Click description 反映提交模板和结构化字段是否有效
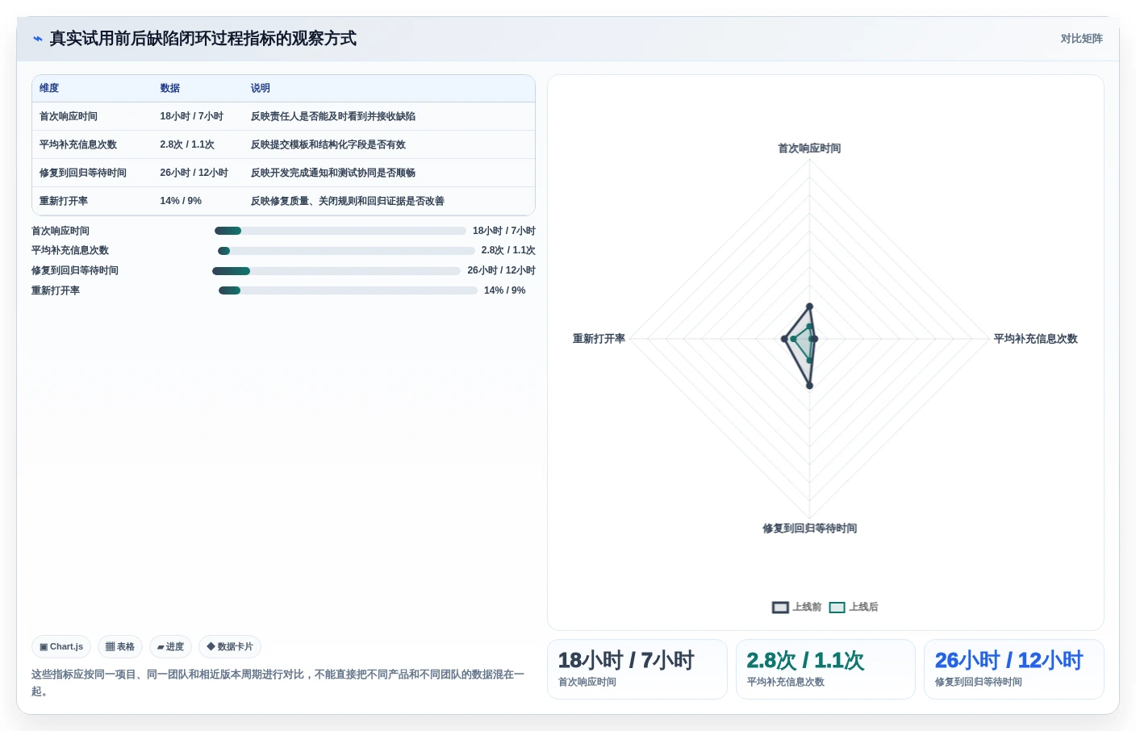Image resolution: width=1136 pixels, height=731 pixels. click(328, 145)
